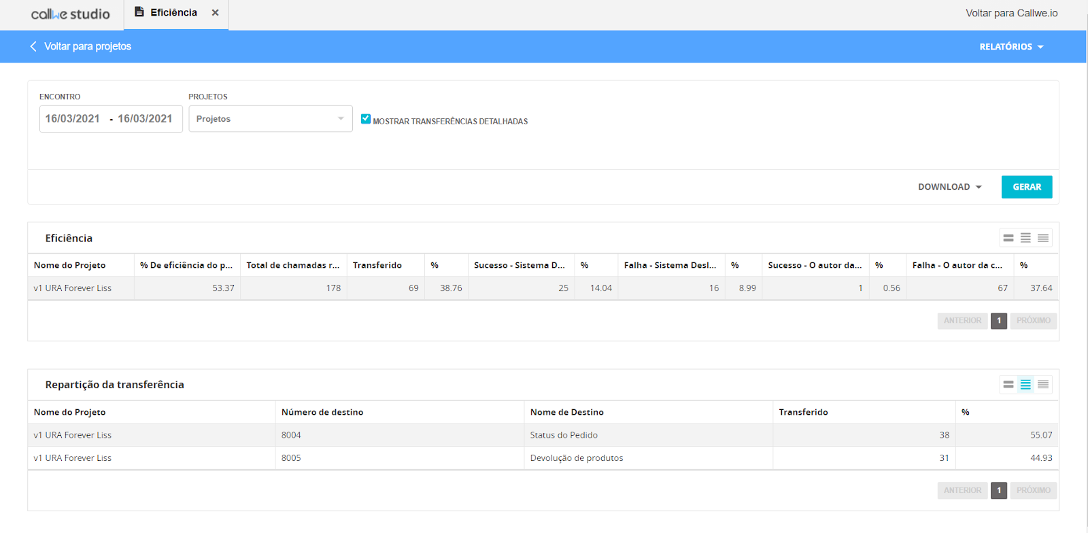Click the Callwe studio logo
The height and width of the screenshot is (533, 1088).
point(70,14)
